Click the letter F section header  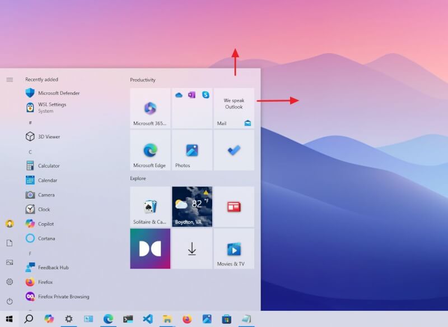pos(30,254)
